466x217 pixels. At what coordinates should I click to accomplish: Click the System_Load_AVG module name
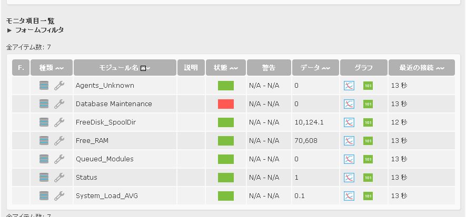click(x=107, y=196)
